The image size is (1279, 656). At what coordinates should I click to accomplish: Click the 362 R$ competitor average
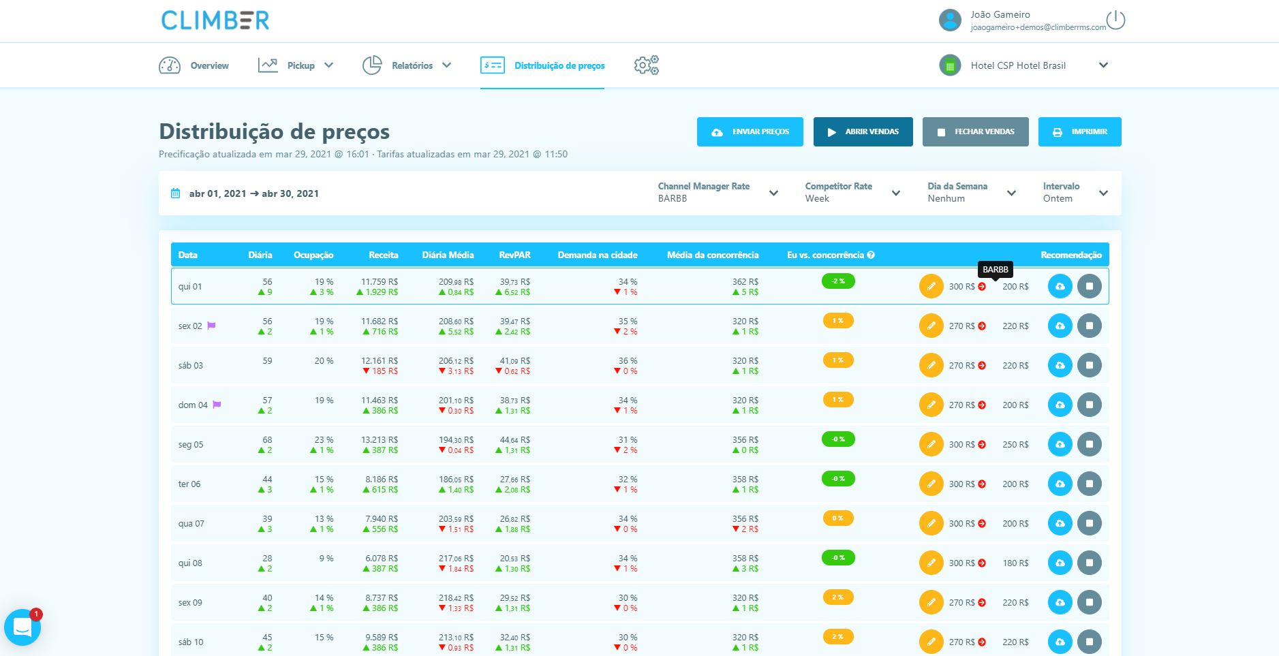745,281
